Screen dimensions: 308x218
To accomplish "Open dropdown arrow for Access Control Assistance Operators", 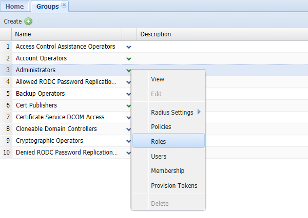I will [x=129, y=47].
